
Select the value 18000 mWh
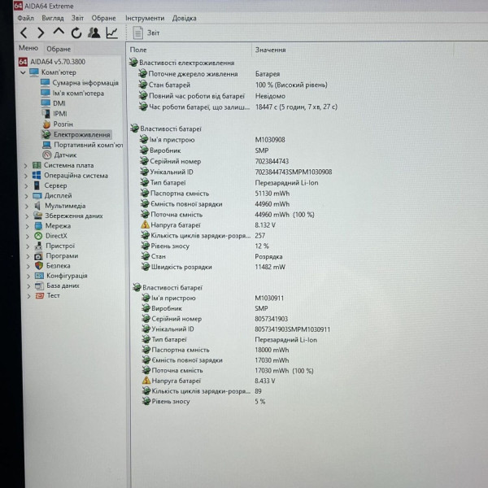(x=272, y=350)
